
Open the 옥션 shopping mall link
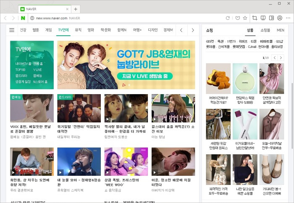pos(220,41)
